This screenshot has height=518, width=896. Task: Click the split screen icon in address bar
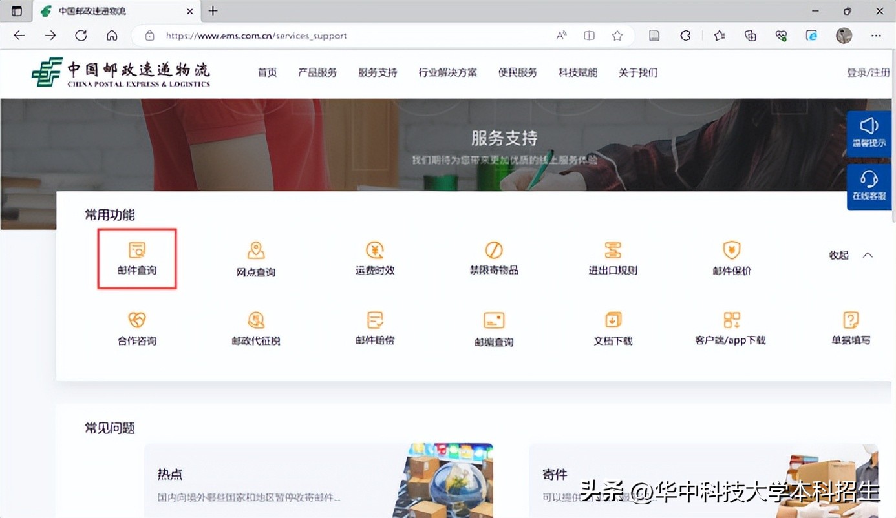coord(589,36)
